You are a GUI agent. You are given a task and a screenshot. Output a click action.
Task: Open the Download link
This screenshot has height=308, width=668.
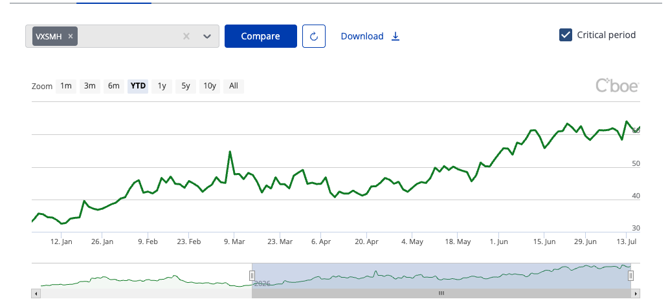pos(362,36)
